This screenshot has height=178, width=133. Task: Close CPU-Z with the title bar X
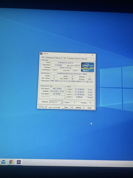[x=92, y=55]
